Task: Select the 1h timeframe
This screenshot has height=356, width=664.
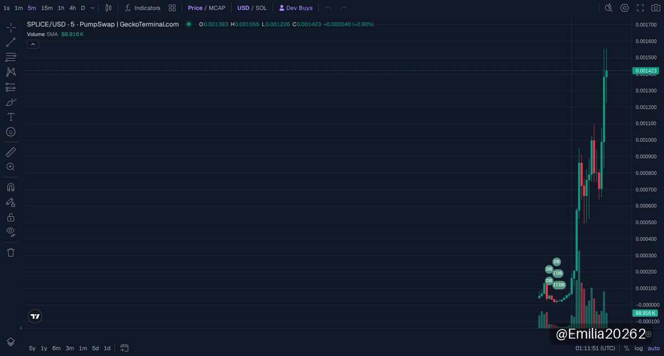Action: click(x=61, y=8)
